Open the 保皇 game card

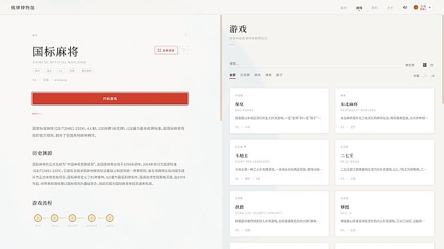coord(279,111)
